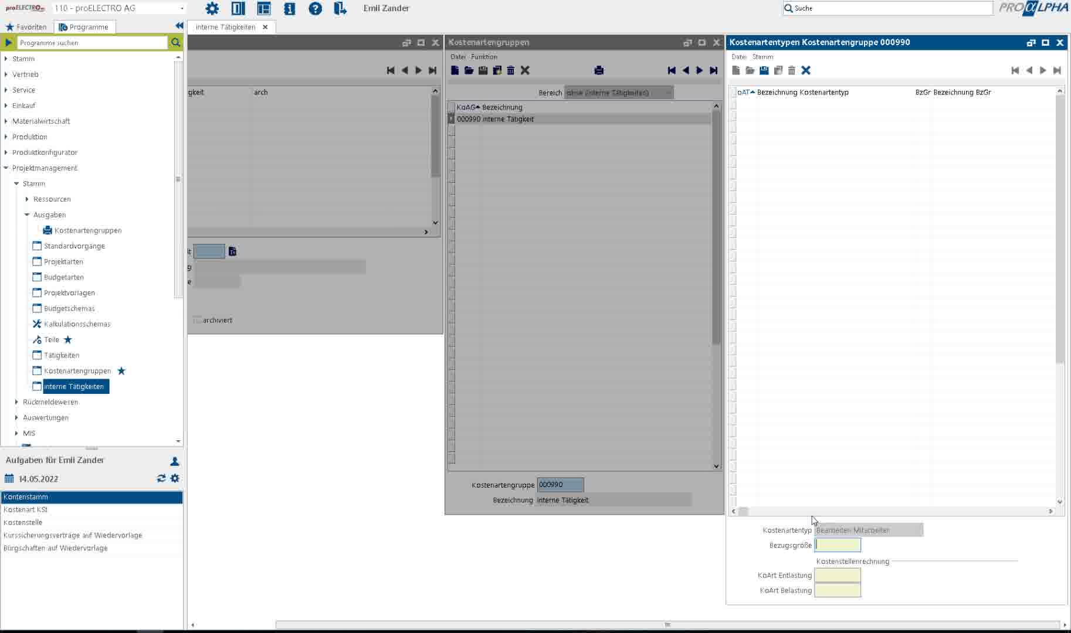The image size is (1071, 633).
Task: Click the KoArt Belastung input field
Action: [838, 591]
